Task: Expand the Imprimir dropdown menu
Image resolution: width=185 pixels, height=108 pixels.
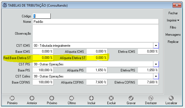Action: pyautogui.click(x=173, y=20)
